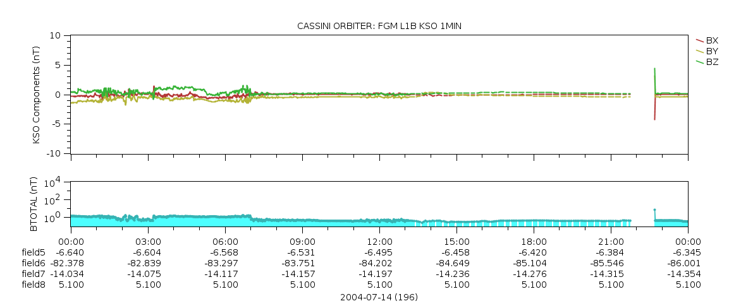Click the field8 row label
This screenshot has width=741, height=306.
click(34, 285)
